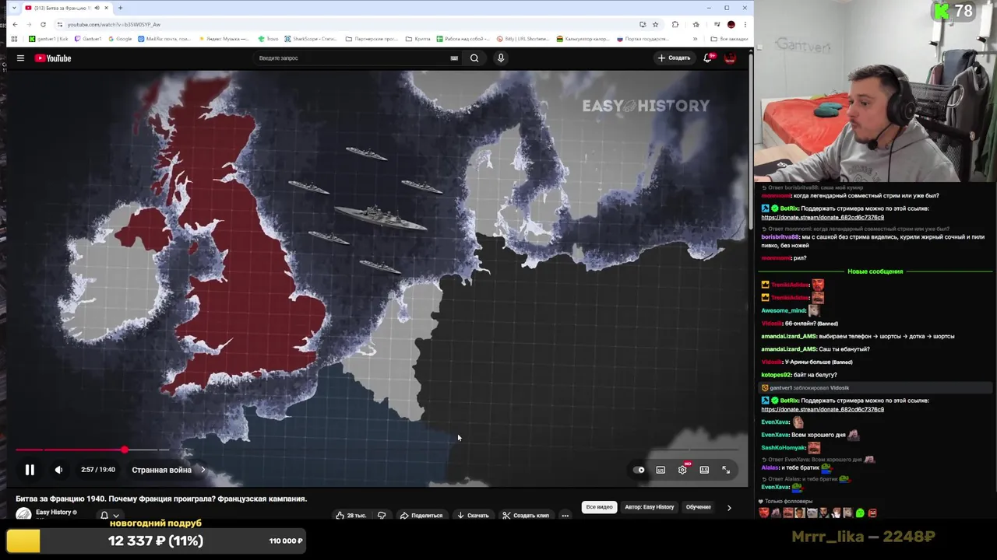Mute the video volume
Image resolution: width=997 pixels, height=560 pixels.
58,470
